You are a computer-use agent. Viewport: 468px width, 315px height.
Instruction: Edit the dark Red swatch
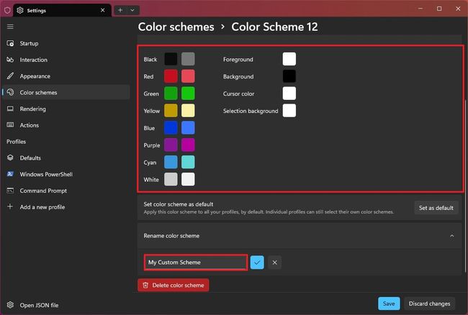pos(171,76)
